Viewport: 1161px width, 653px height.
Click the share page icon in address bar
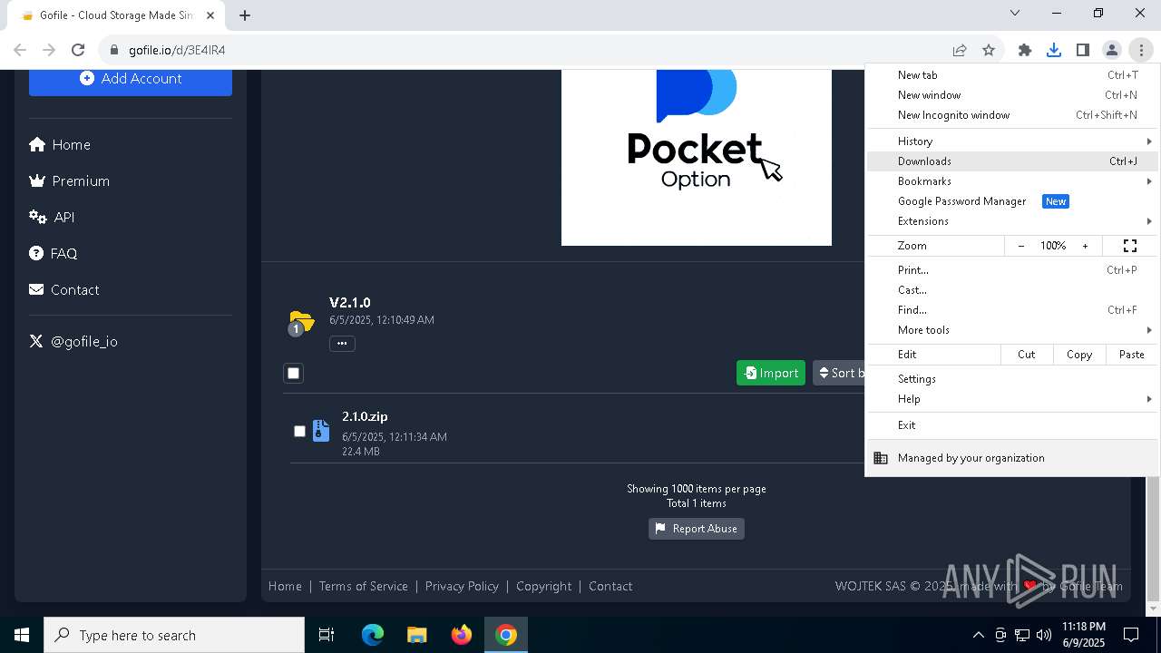960,50
